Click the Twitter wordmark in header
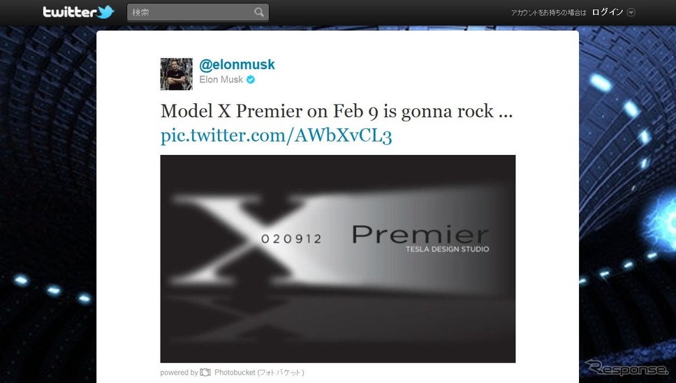 (x=69, y=12)
